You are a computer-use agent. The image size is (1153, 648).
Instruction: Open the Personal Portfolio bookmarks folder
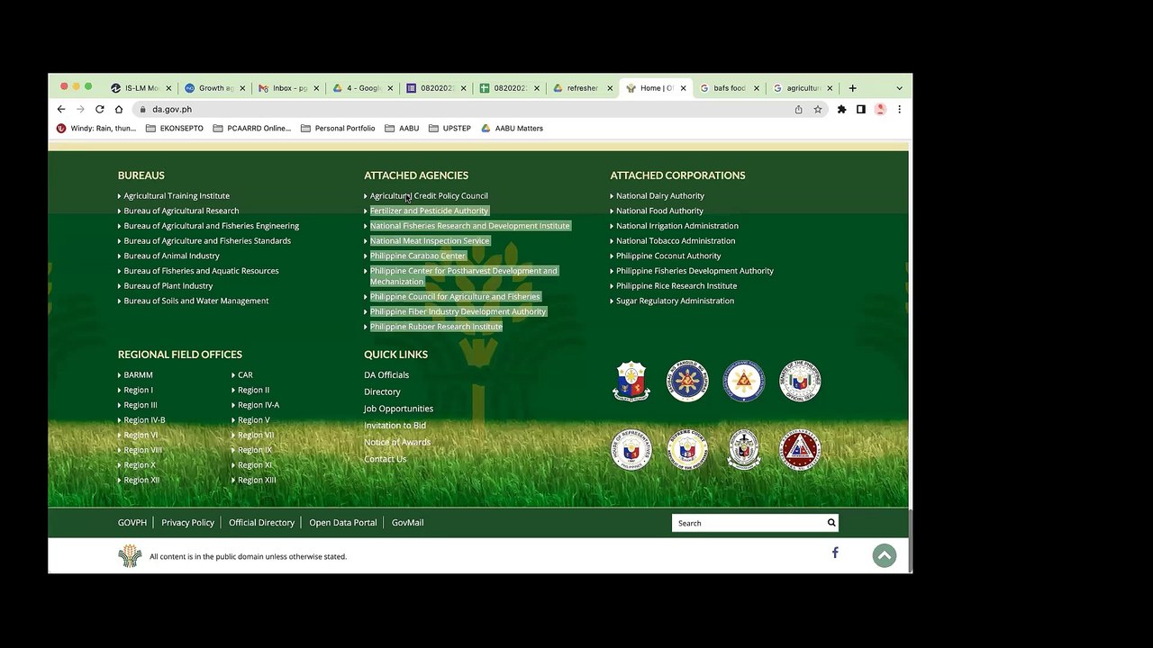click(x=338, y=129)
